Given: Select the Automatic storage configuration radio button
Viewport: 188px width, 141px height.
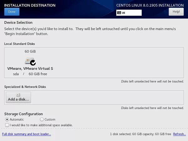Looking at the screenshot, I should click(7, 119).
